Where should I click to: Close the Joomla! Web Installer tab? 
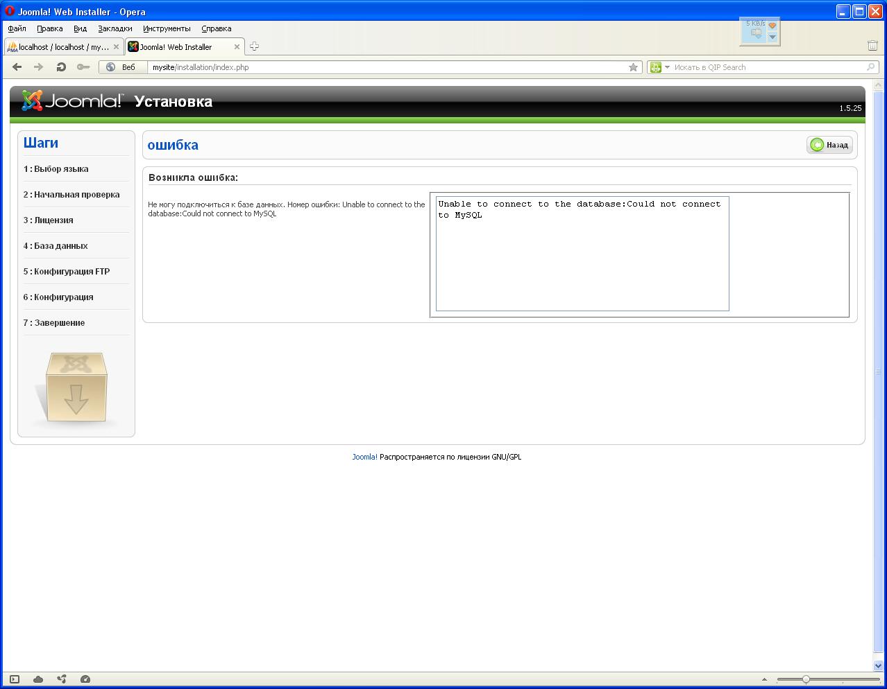[x=237, y=47]
